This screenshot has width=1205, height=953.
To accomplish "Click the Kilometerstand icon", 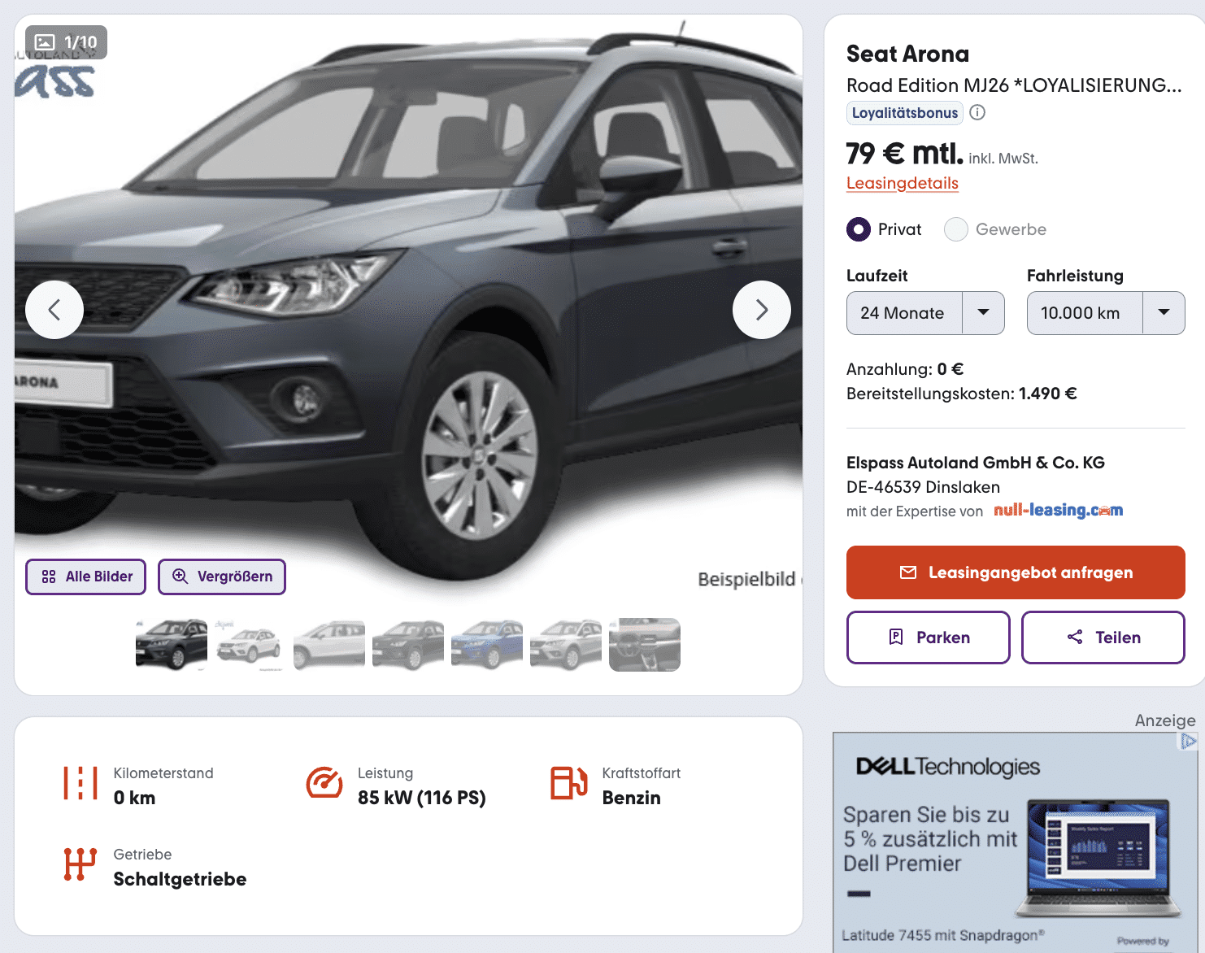I will pyautogui.click(x=80, y=783).
